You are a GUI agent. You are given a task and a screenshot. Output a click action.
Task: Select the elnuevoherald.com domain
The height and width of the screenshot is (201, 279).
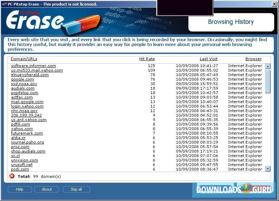(x=30, y=75)
